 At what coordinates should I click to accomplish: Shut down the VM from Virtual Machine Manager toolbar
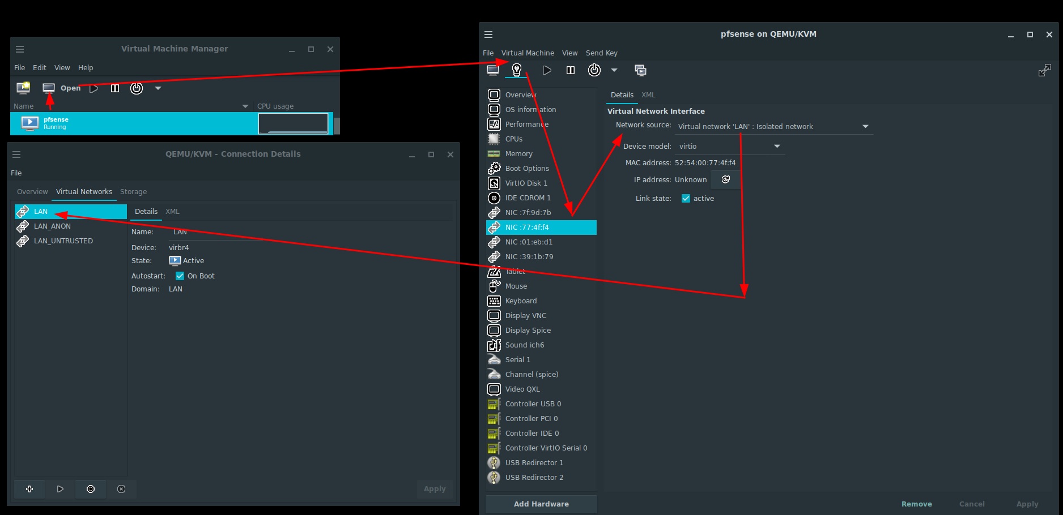click(x=137, y=88)
